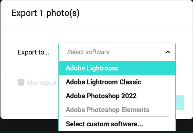Collapse the list with the chevron arrow
Image resolution: width=193 pixels, height=133 pixels.
[168, 52]
